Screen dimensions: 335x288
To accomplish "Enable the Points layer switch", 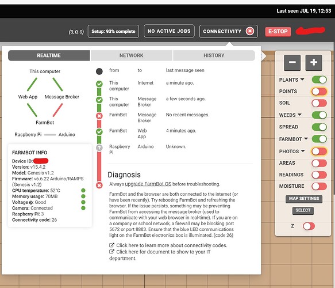I will tap(319, 92).
